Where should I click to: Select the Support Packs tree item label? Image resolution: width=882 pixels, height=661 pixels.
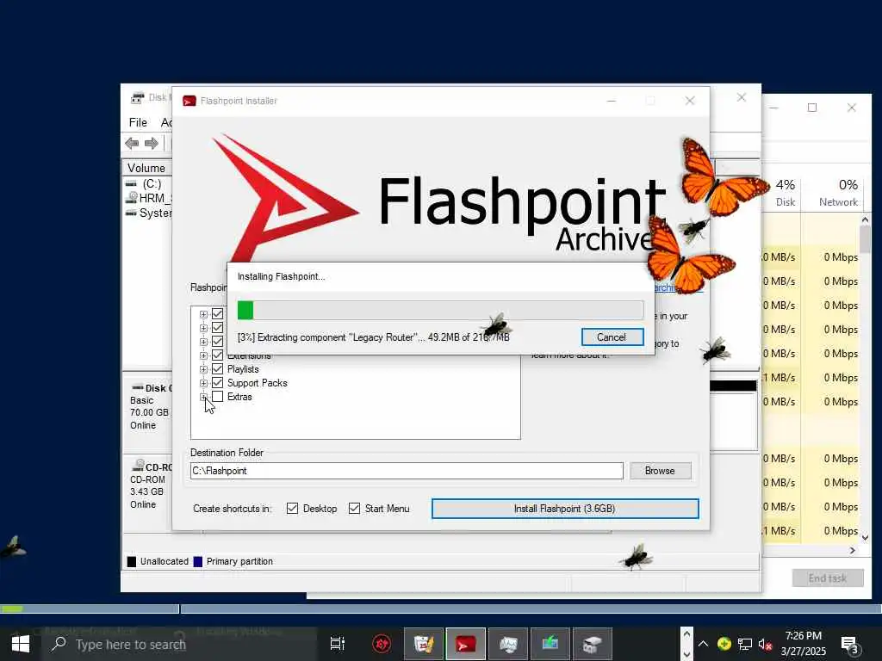(x=257, y=383)
